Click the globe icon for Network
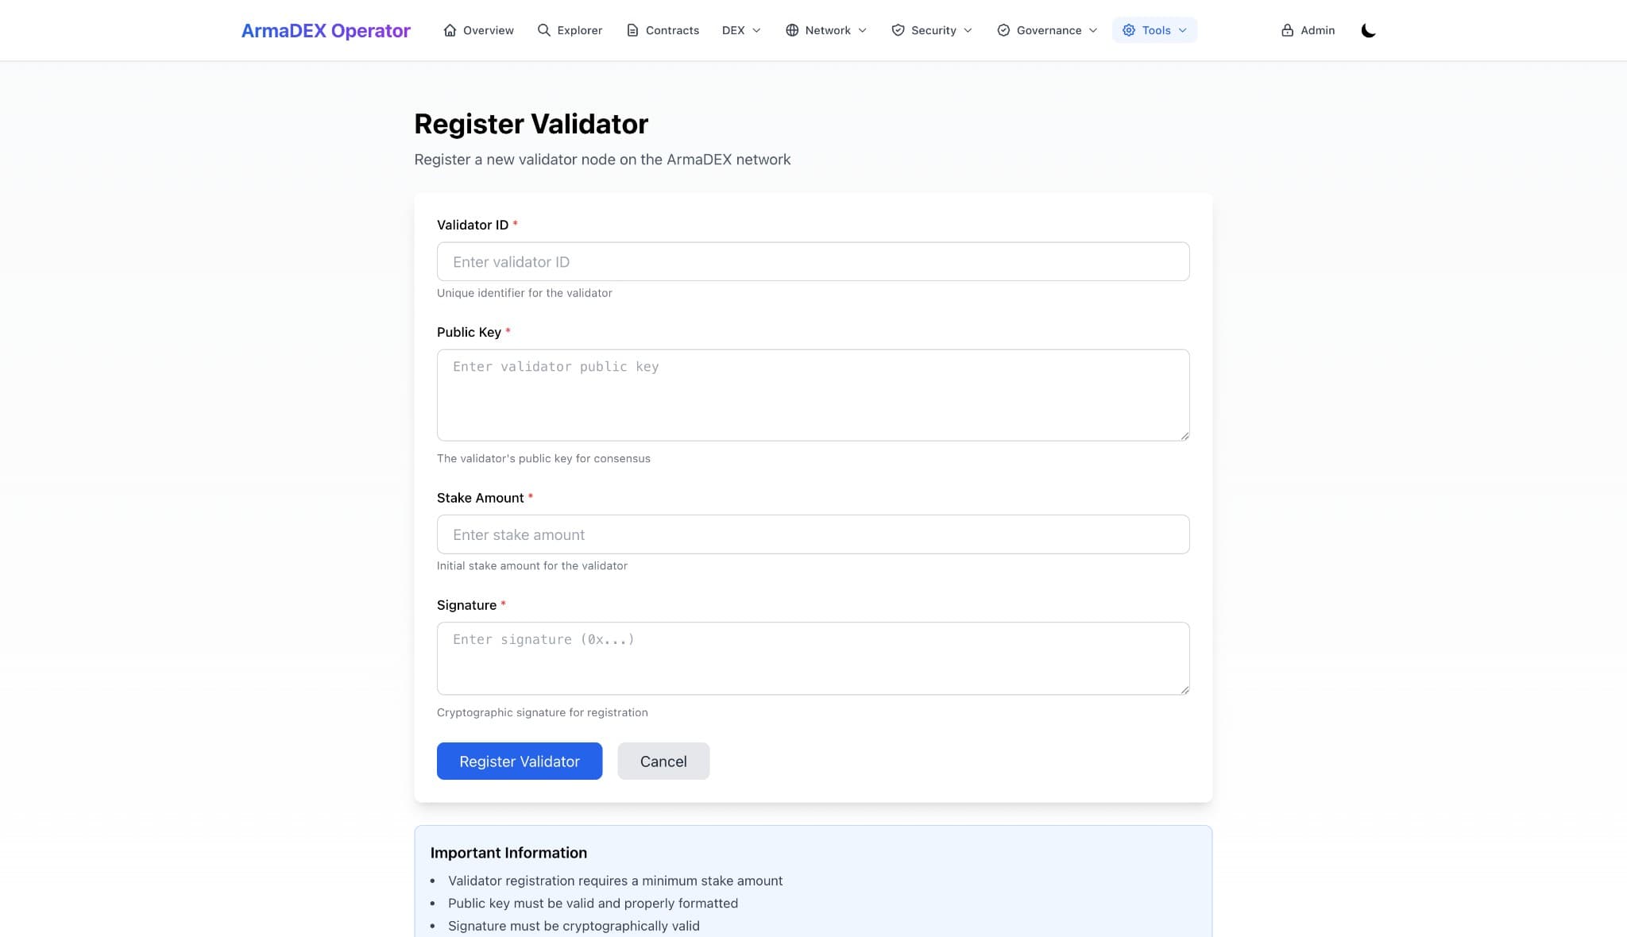 pos(791,30)
